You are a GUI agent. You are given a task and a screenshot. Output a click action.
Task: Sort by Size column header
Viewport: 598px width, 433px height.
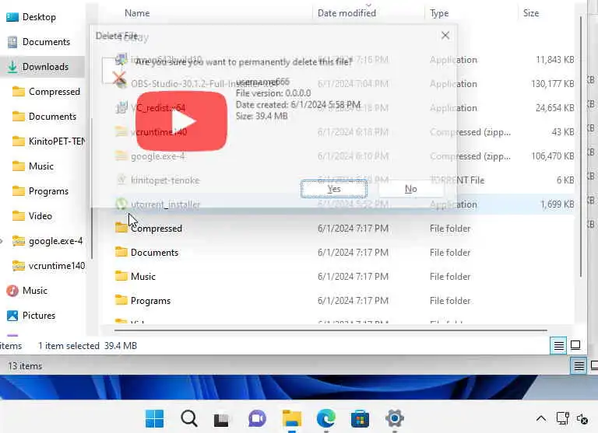pyautogui.click(x=531, y=13)
